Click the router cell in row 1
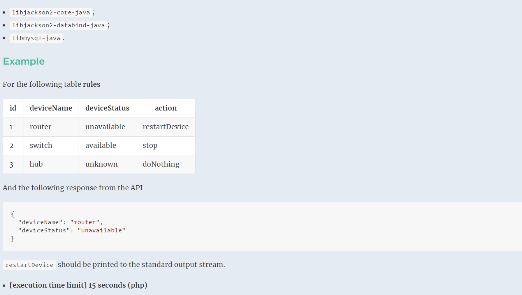The height and width of the screenshot is (295, 522). pyautogui.click(x=40, y=126)
